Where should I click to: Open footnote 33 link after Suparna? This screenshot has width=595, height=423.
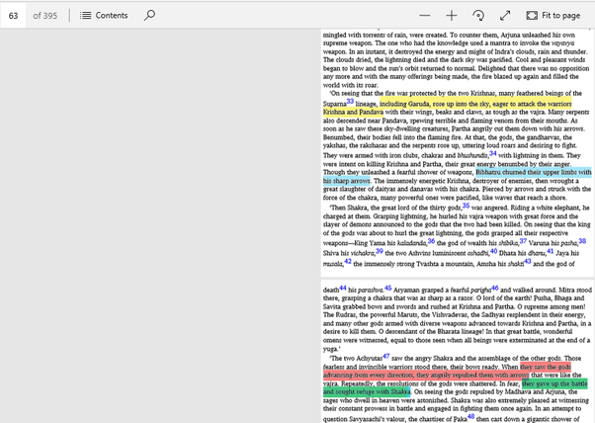[x=350, y=101]
